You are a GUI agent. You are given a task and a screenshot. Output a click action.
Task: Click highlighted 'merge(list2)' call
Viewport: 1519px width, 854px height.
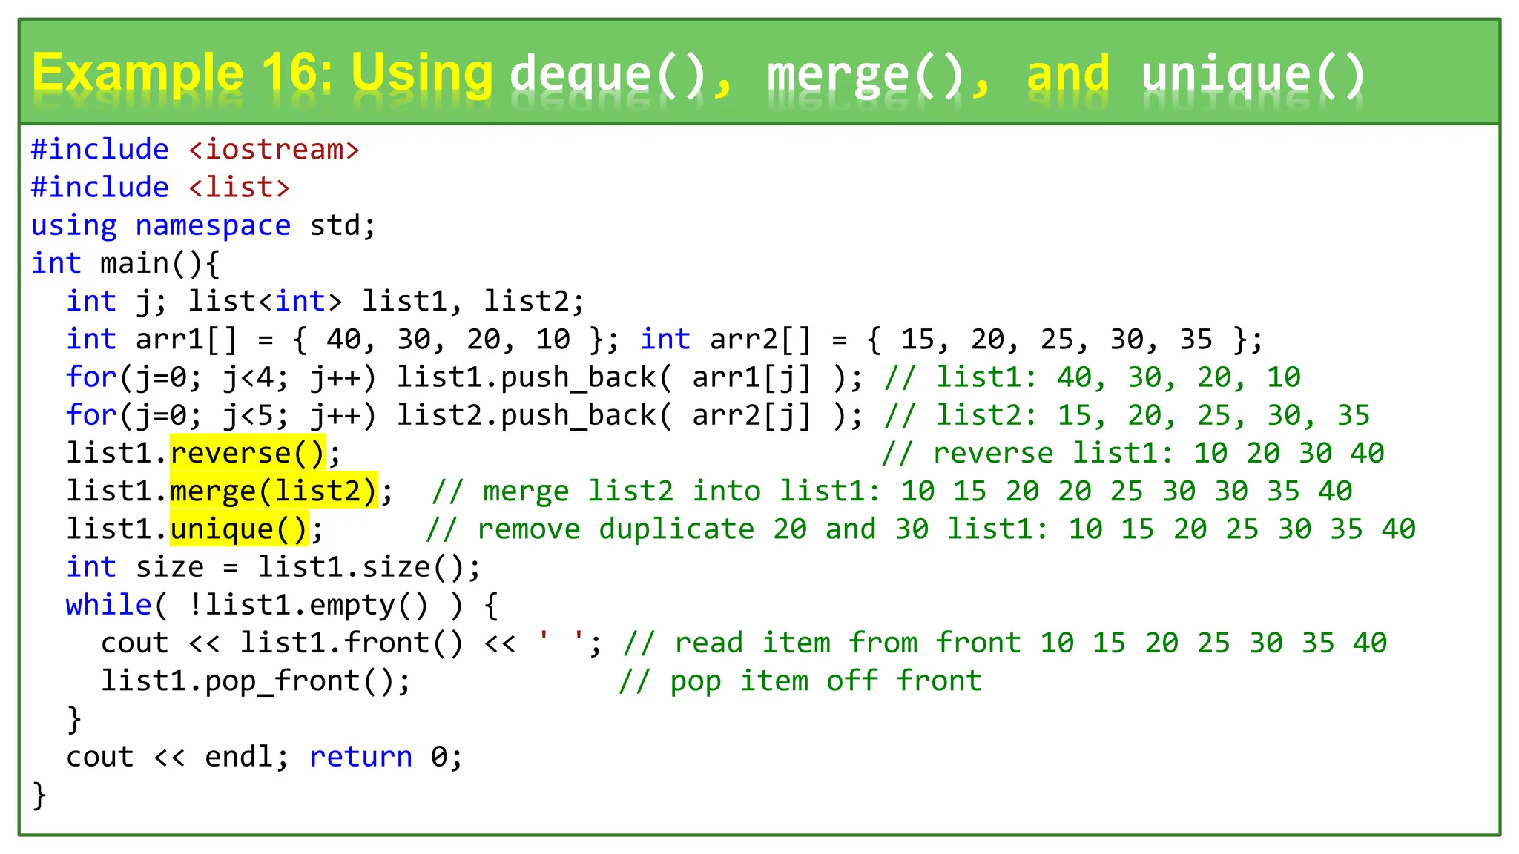tap(274, 490)
